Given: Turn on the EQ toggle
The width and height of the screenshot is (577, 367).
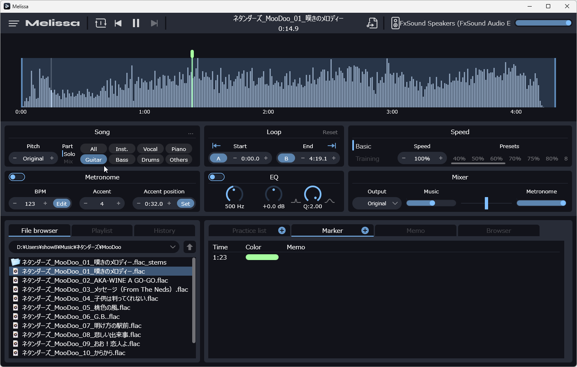Looking at the screenshot, I should pos(216,177).
